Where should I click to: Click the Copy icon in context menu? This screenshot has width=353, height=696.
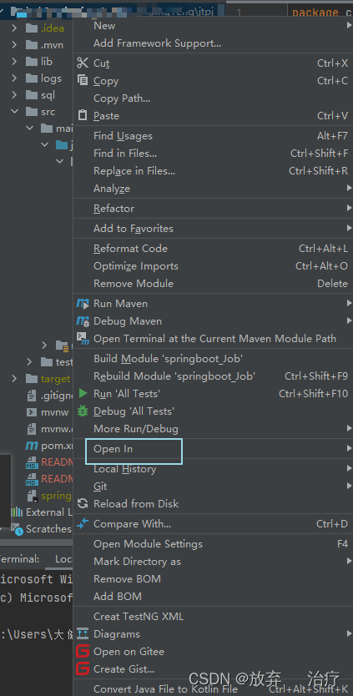click(x=83, y=80)
